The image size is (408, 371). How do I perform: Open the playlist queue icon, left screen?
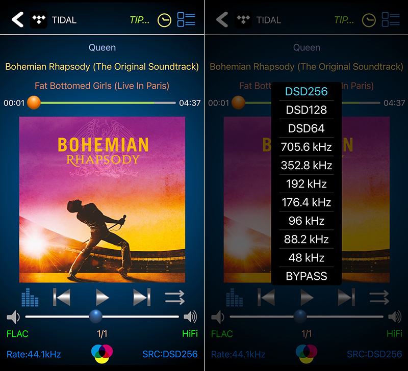(186, 19)
